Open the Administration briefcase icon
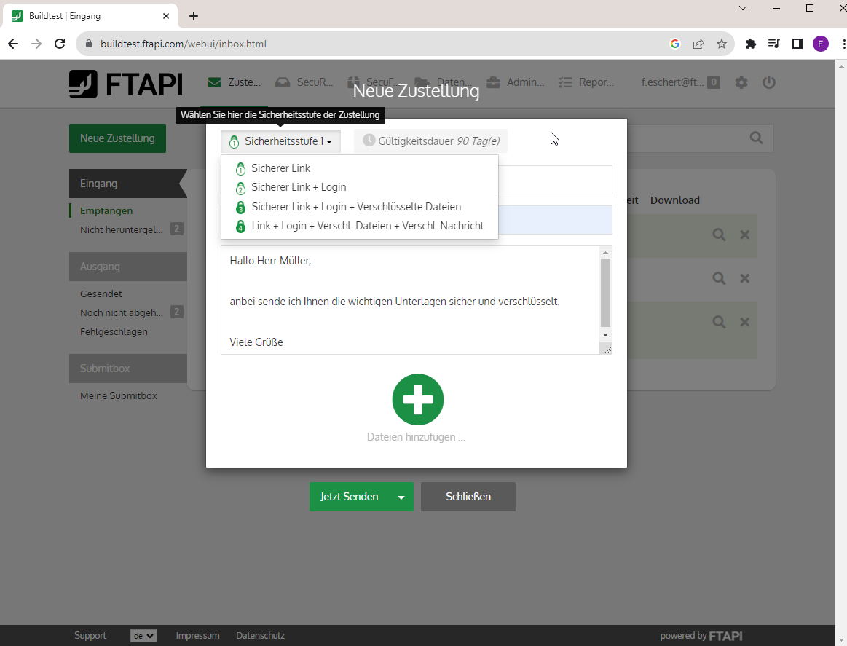Image resolution: width=847 pixels, height=646 pixels. (492, 82)
